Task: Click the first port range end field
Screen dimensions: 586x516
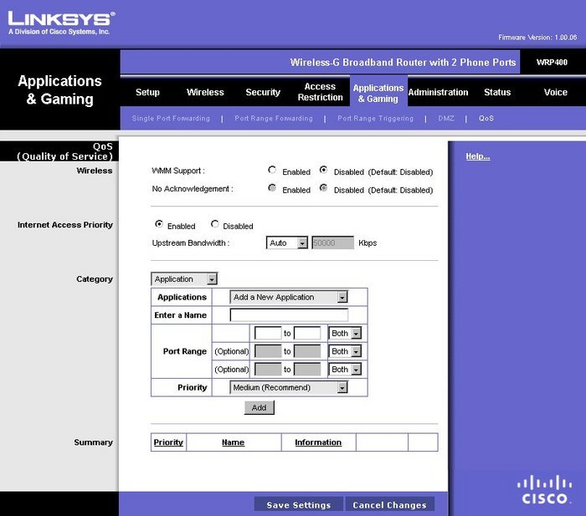Action: (307, 333)
